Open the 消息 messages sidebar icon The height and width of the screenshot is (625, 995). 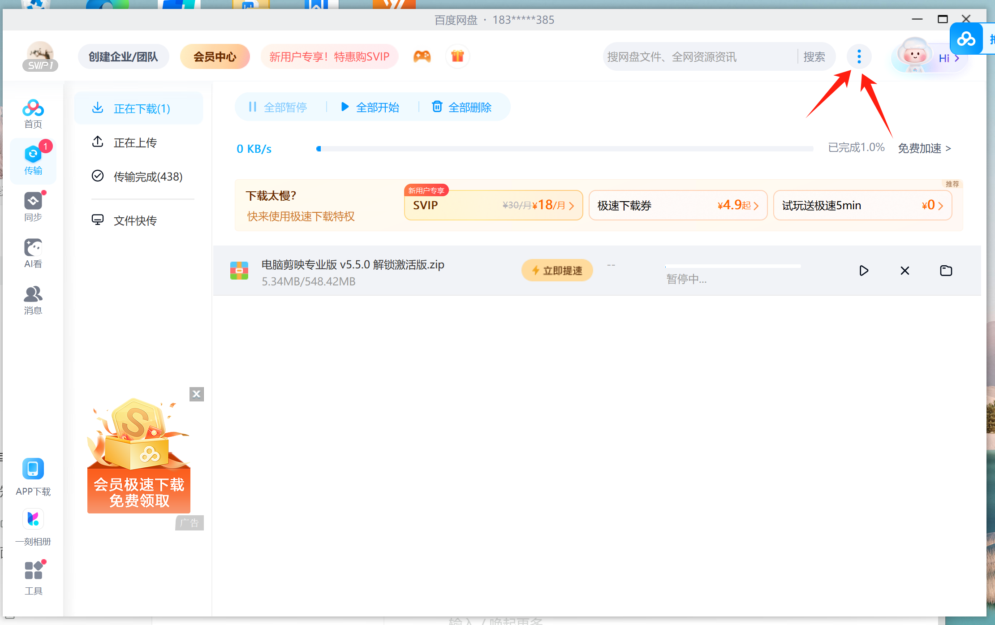tap(33, 300)
